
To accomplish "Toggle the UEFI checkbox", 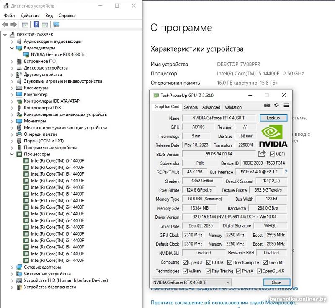I will tap(273, 154).
